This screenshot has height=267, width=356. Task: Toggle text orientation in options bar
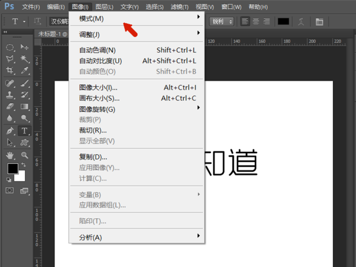[x=37, y=21]
